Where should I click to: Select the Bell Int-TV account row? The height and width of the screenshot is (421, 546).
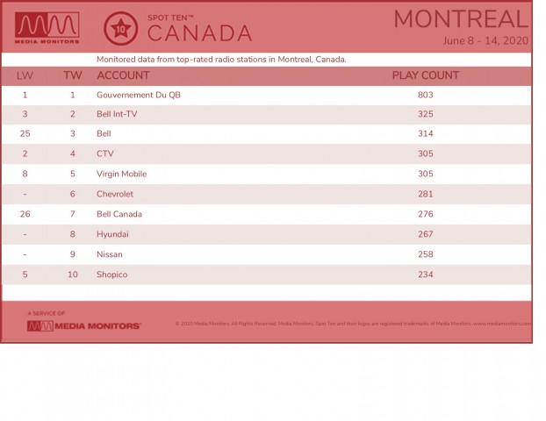click(266, 114)
